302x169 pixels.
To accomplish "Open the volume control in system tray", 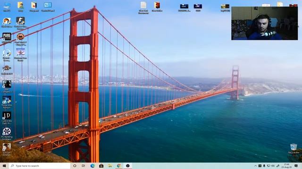I will [x=273, y=166].
